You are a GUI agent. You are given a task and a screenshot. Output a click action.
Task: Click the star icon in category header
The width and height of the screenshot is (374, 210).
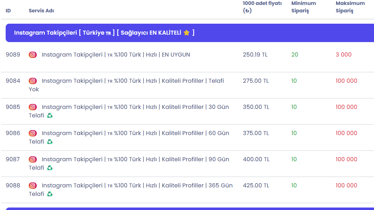[x=186, y=33]
